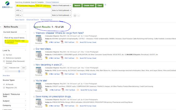
Task: Click the Publication Date slider handle
Action: tap(19, 71)
